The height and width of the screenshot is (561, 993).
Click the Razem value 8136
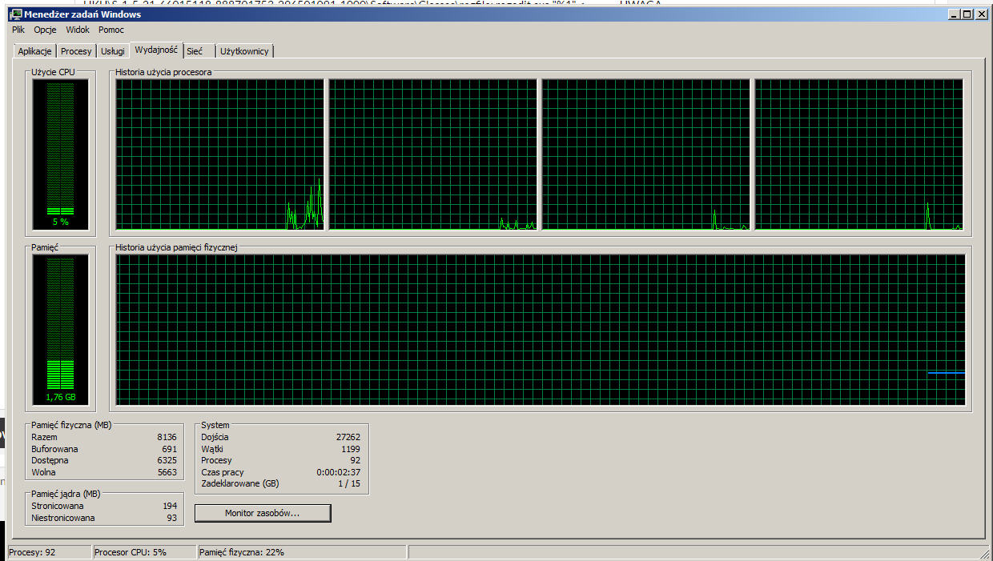click(167, 437)
